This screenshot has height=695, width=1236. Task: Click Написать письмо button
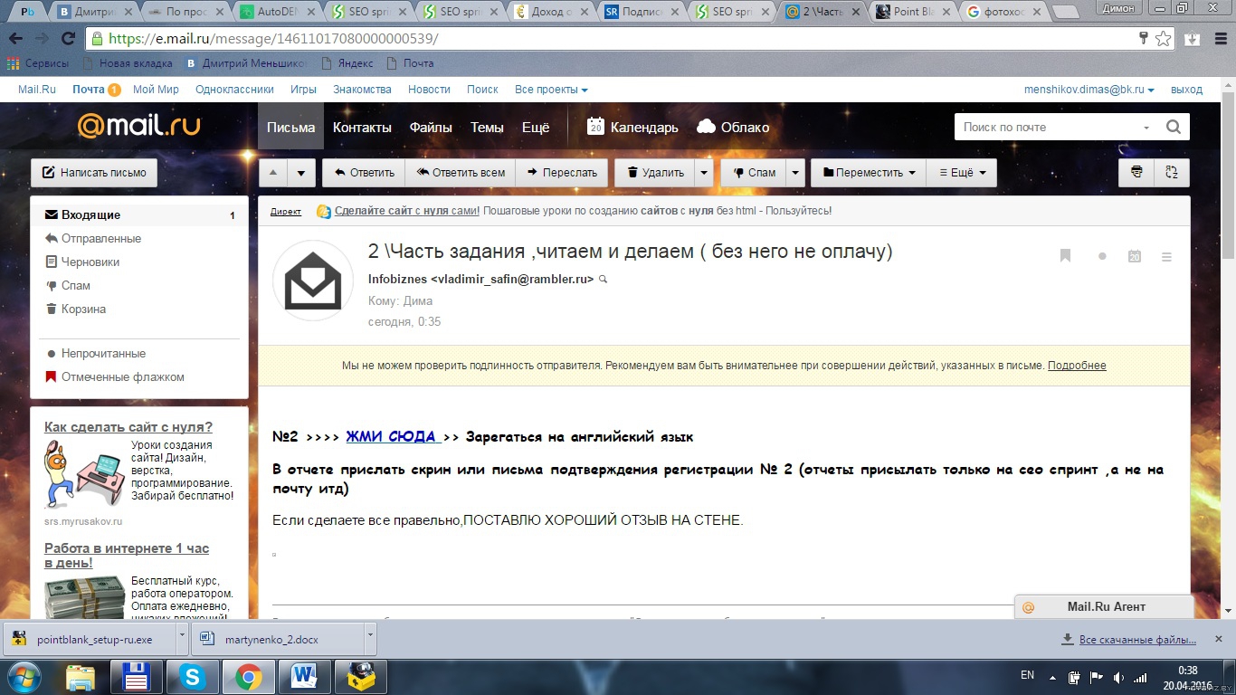[94, 173]
